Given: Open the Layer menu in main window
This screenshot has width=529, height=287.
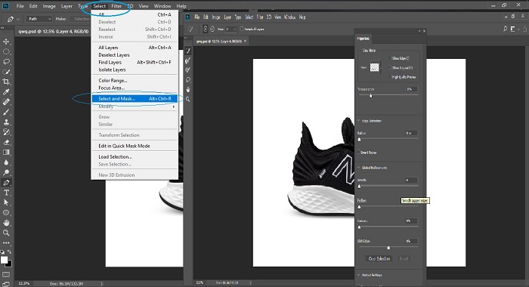Looking at the screenshot, I should click(67, 6).
